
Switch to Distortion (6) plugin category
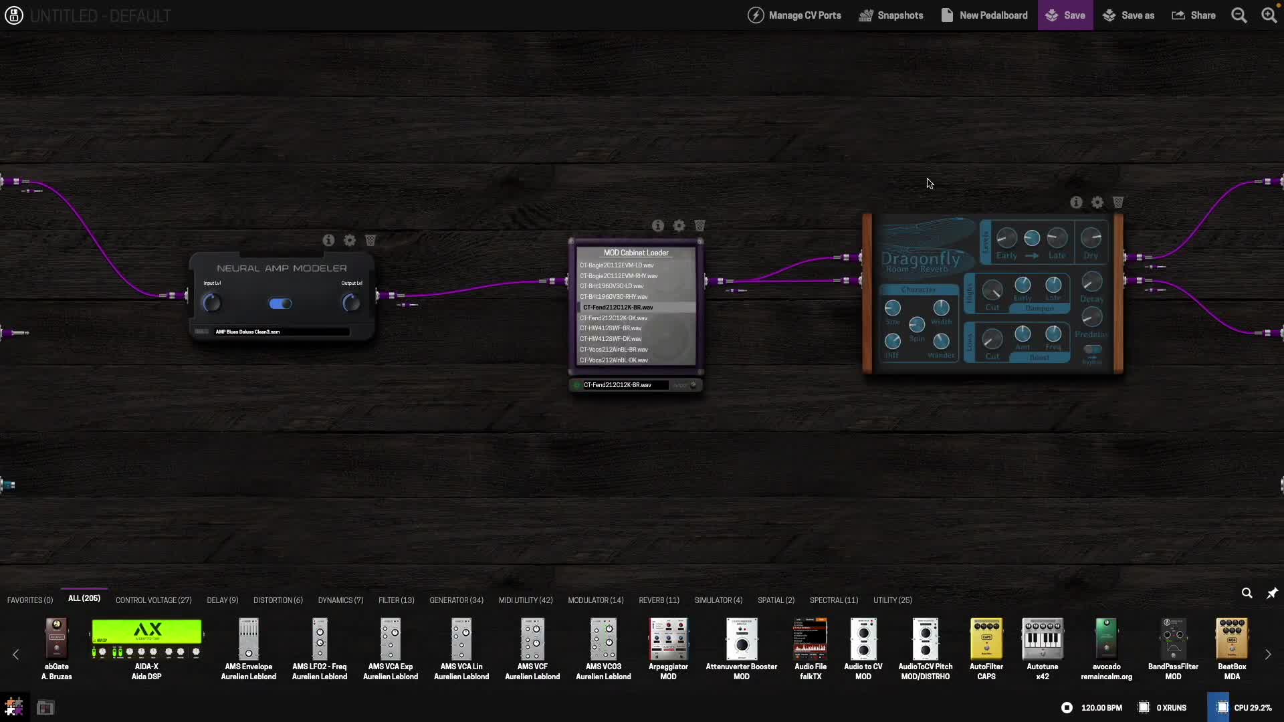point(278,600)
